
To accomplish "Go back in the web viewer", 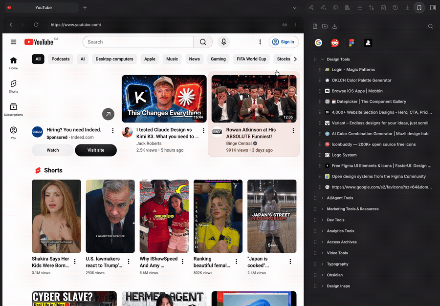I will 11,25.
